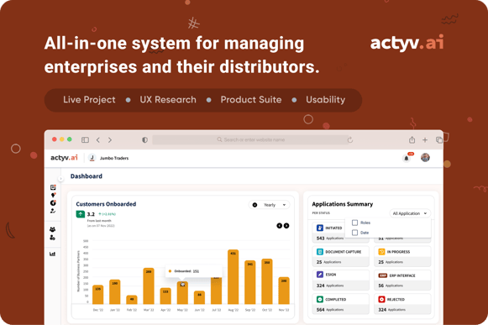Show the tab overview icon
The height and width of the screenshot is (325, 488).
pyautogui.click(x=439, y=140)
